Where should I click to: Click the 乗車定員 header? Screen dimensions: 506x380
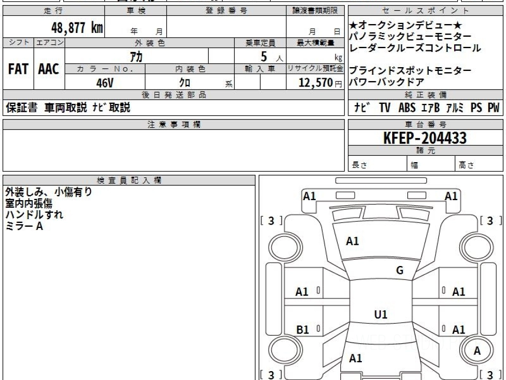tap(260, 43)
